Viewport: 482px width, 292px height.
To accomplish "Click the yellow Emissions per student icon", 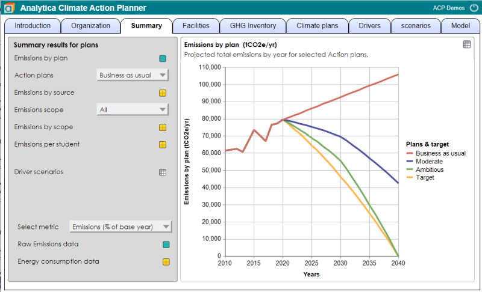I will (x=163, y=145).
